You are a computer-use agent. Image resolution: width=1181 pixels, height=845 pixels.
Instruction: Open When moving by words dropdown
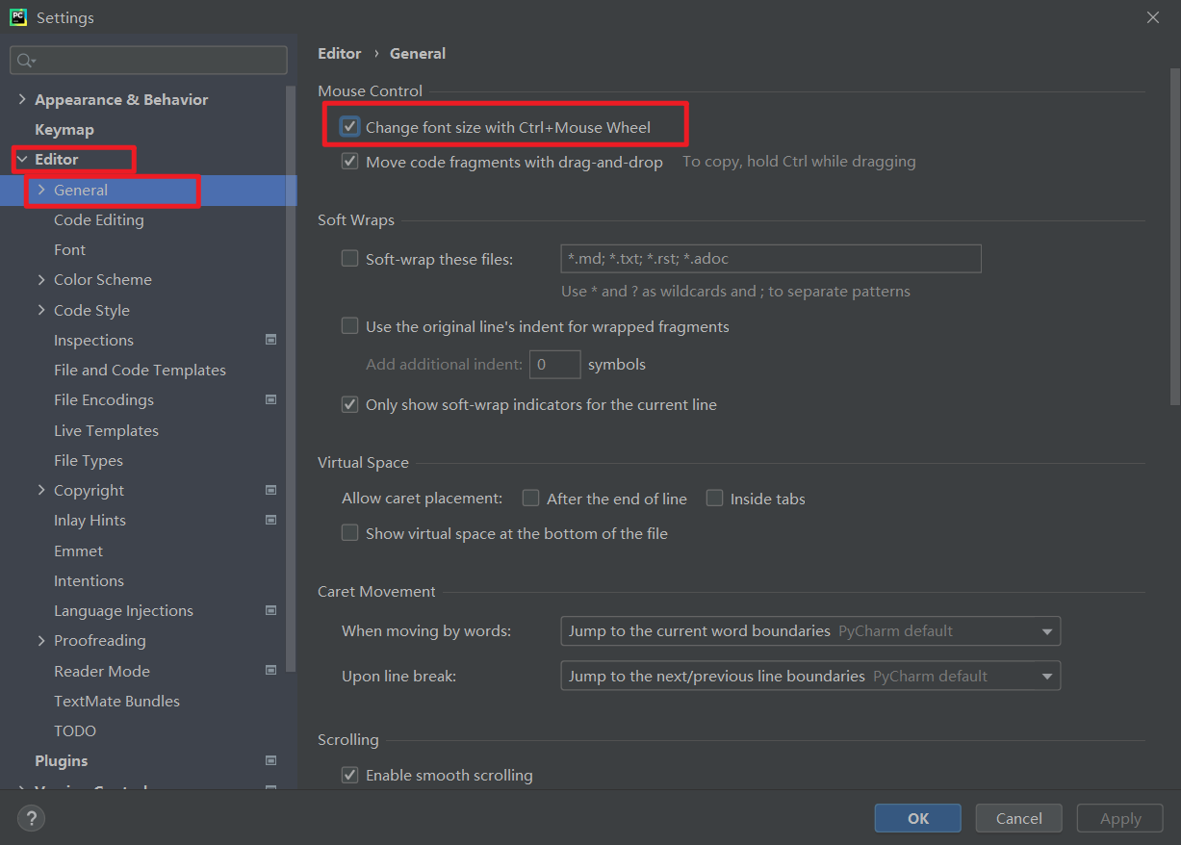[x=810, y=631]
